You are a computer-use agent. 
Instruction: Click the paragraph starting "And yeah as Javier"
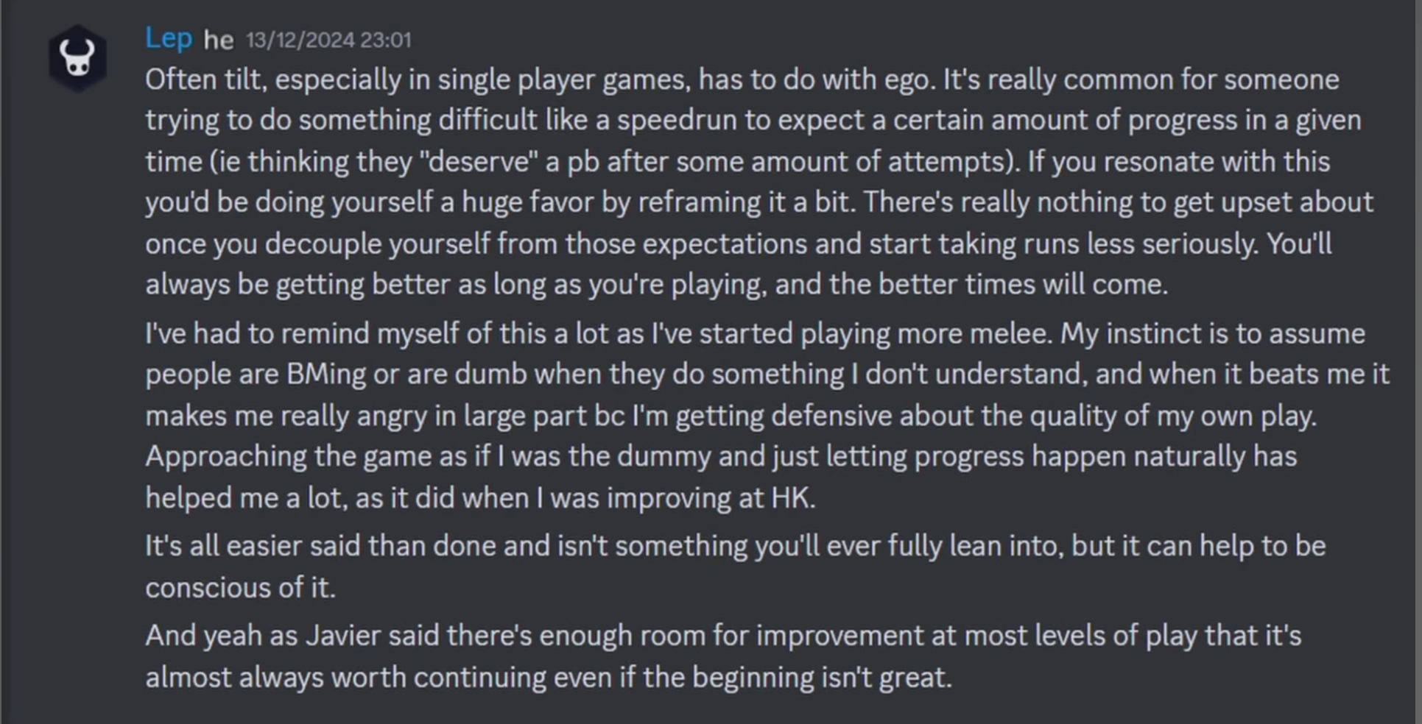[722, 656]
